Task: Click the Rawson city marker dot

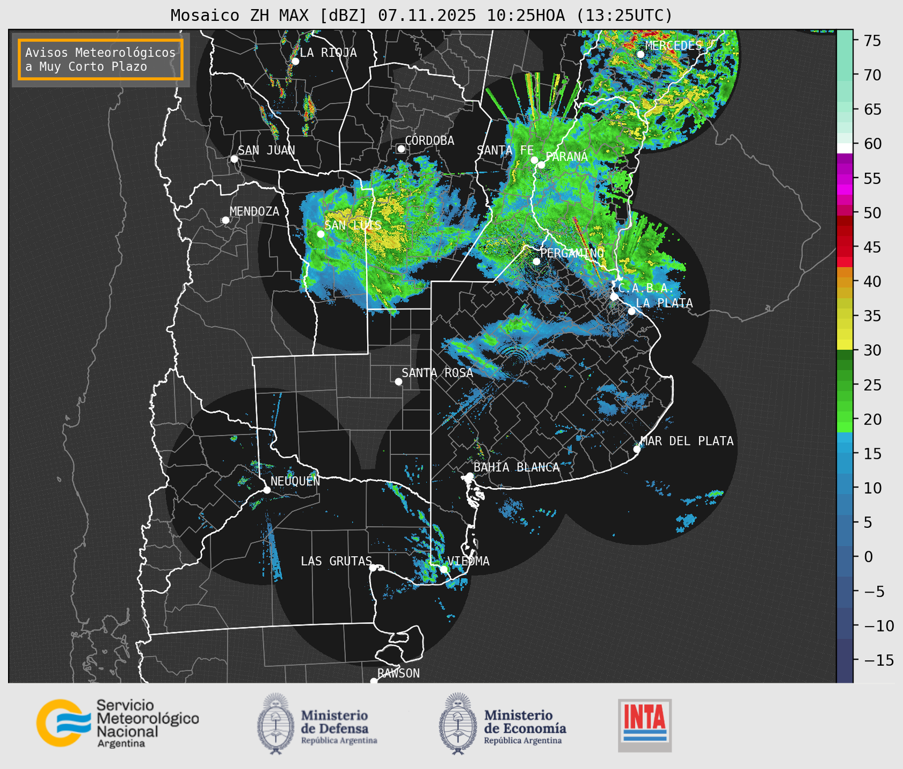Action: 374,681
